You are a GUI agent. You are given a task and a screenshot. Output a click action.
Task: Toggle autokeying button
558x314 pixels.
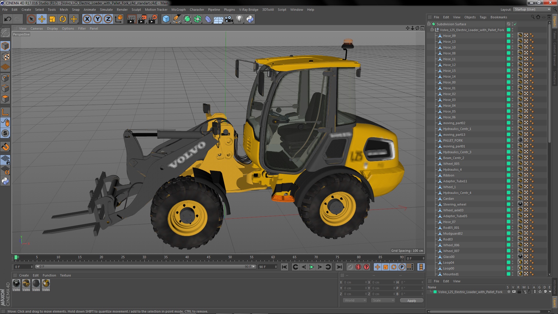point(358,267)
